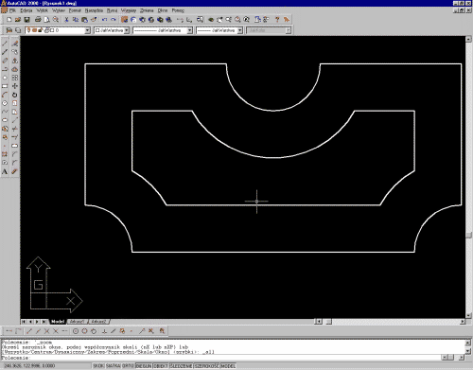Screen dimensions: 473x370
Task: Expand the layer '0' dropdown list
Action: click(87, 30)
